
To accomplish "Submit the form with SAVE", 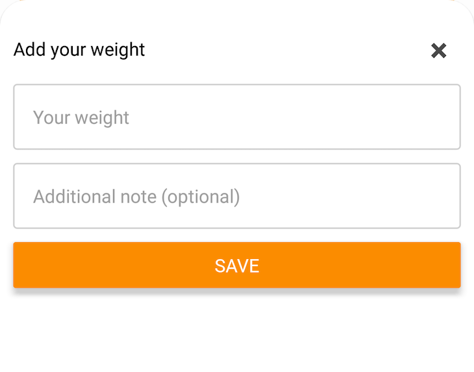I will point(237,265).
